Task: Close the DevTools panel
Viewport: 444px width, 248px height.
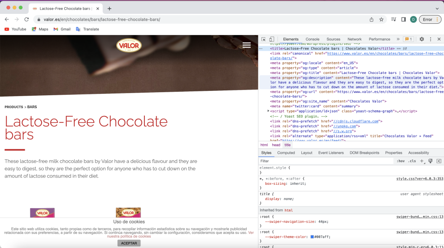Action: 439,39
